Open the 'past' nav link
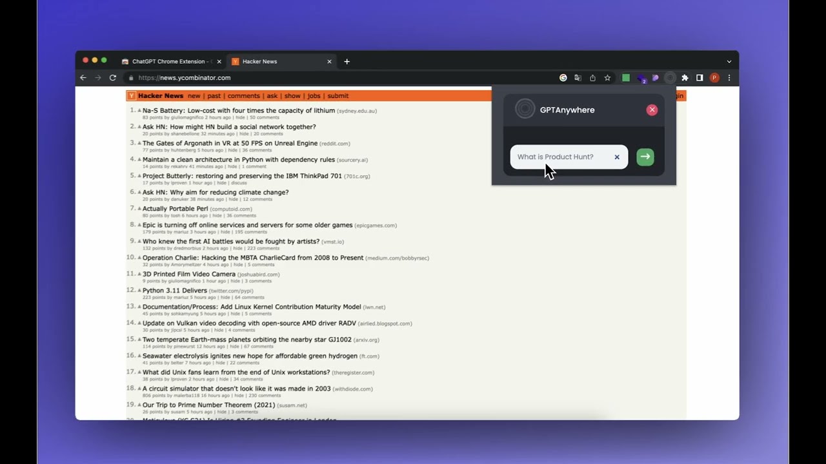This screenshot has width=826, height=464. (x=214, y=96)
